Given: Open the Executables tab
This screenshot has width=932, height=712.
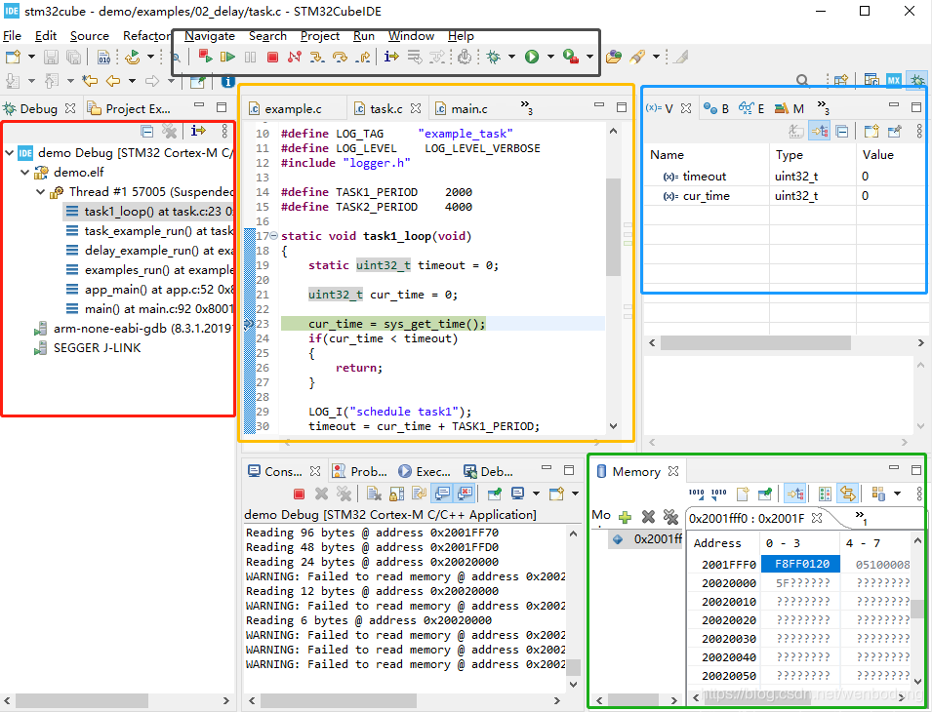Looking at the screenshot, I should click(x=425, y=471).
